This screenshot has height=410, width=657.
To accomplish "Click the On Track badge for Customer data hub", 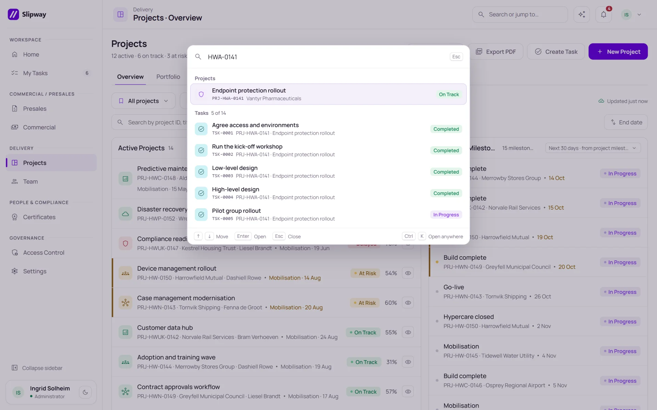I will coord(363,332).
